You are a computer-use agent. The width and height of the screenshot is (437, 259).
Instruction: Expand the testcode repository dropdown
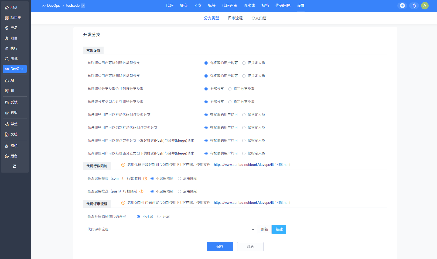[x=83, y=6]
